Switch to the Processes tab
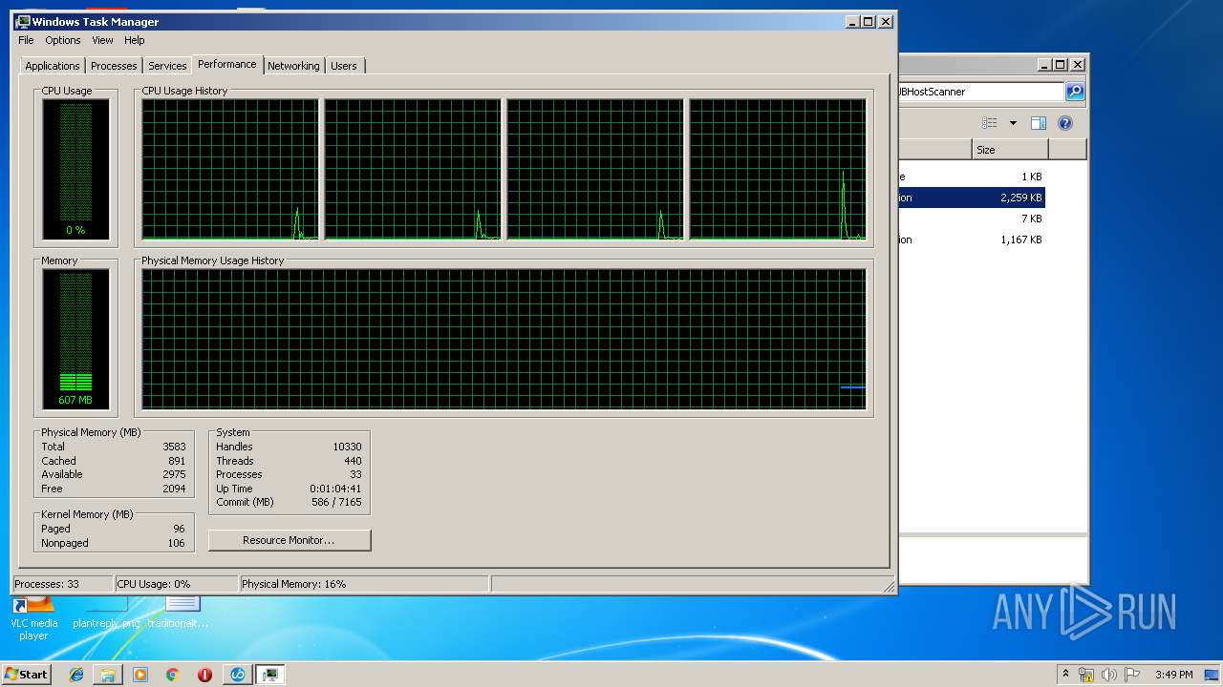The image size is (1223, 687). [x=114, y=66]
